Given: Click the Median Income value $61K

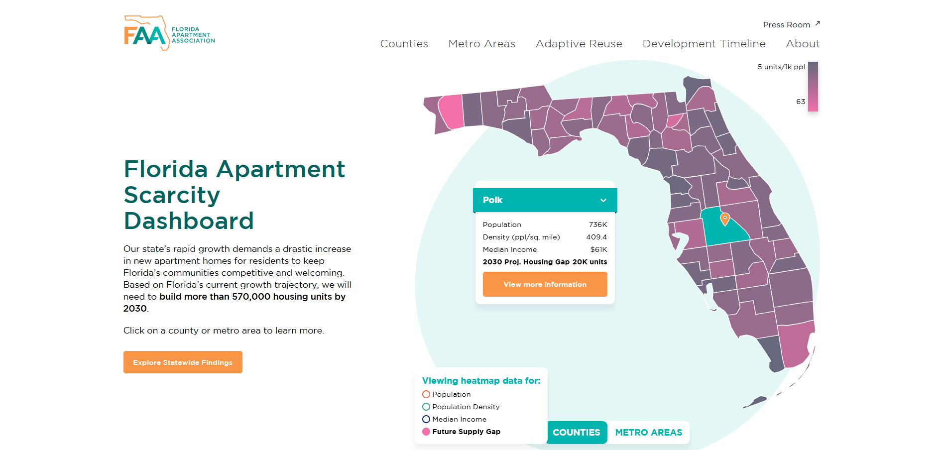Looking at the screenshot, I should [x=598, y=249].
